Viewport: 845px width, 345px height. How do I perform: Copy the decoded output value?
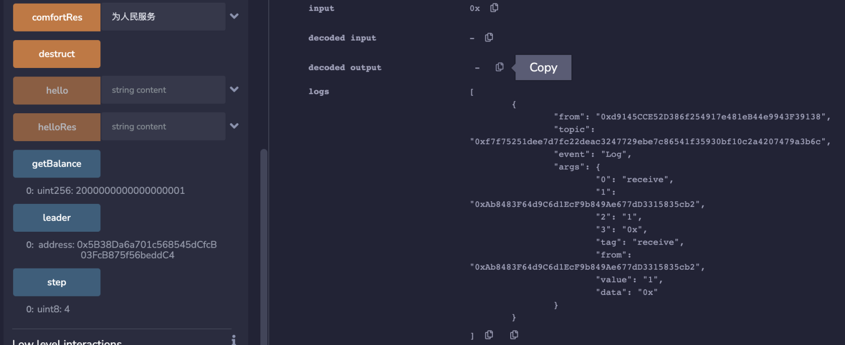click(500, 67)
